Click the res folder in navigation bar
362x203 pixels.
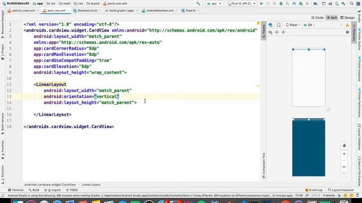(79, 3)
